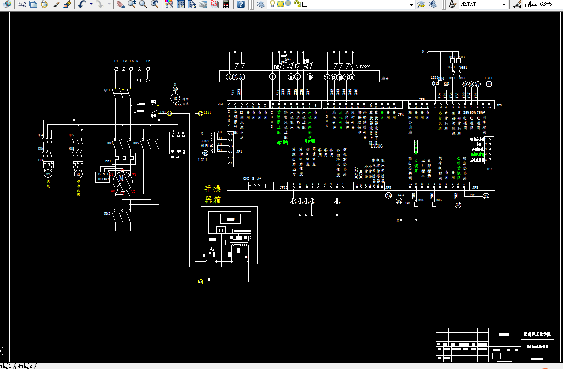Click the Layer Previous icon
This screenshot has height=369, width=563.
433,4
